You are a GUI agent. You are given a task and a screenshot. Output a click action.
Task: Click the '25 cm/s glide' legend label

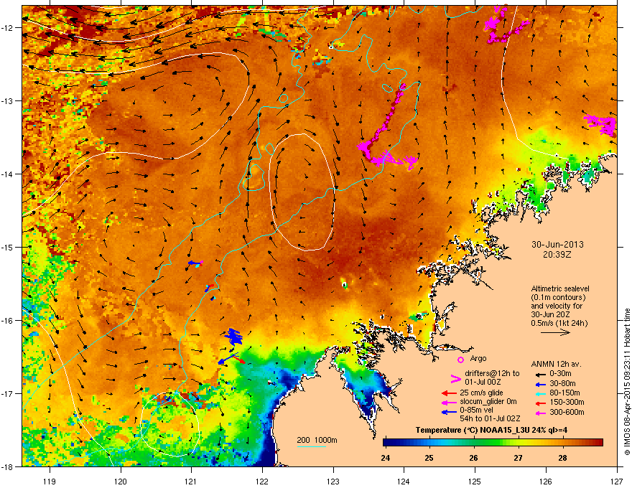click(x=482, y=393)
